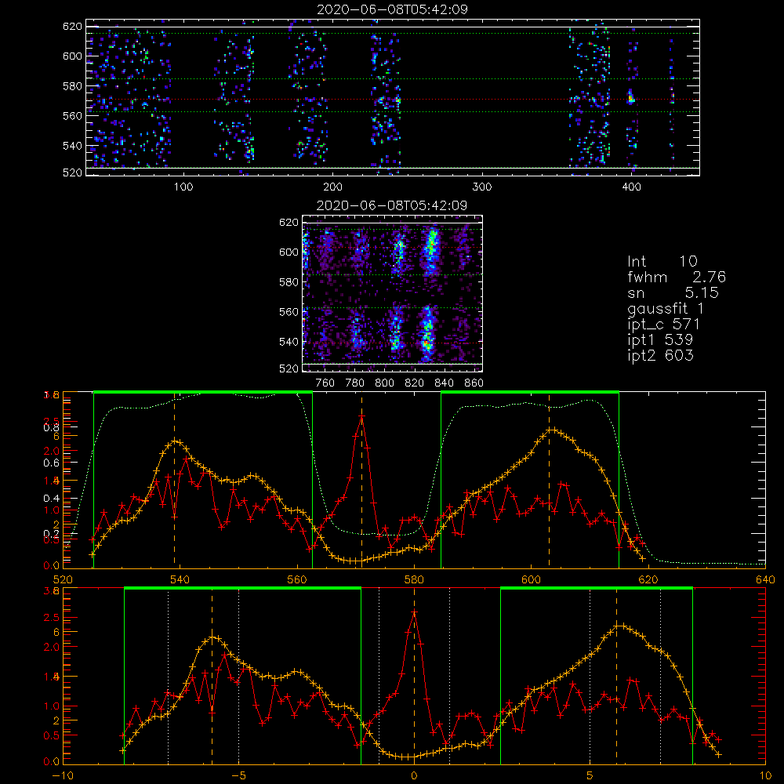The width and height of the screenshot is (784, 784).
Task: Click x-axis label 540 of third profile plot
Action: click(180, 580)
